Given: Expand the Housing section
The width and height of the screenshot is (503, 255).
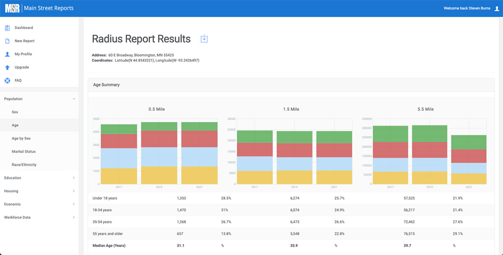Looking at the screenshot, I should coord(74,191).
